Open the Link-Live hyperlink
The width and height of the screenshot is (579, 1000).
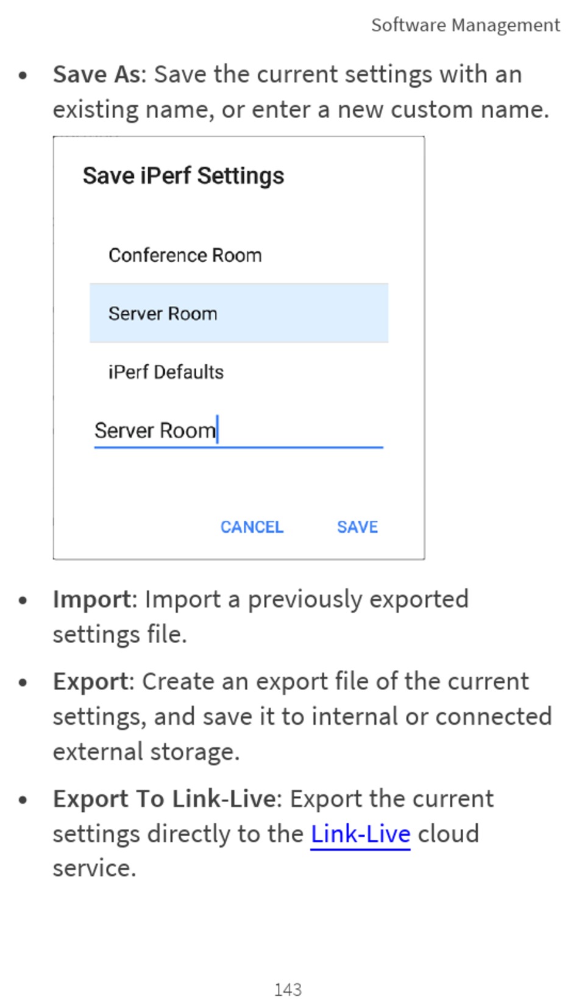(x=360, y=834)
